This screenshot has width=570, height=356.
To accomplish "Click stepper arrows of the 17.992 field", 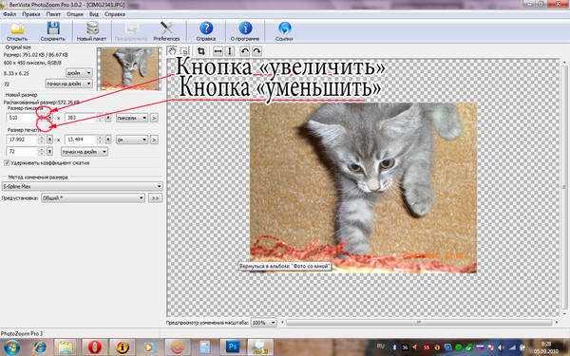I will click(42, 140).
